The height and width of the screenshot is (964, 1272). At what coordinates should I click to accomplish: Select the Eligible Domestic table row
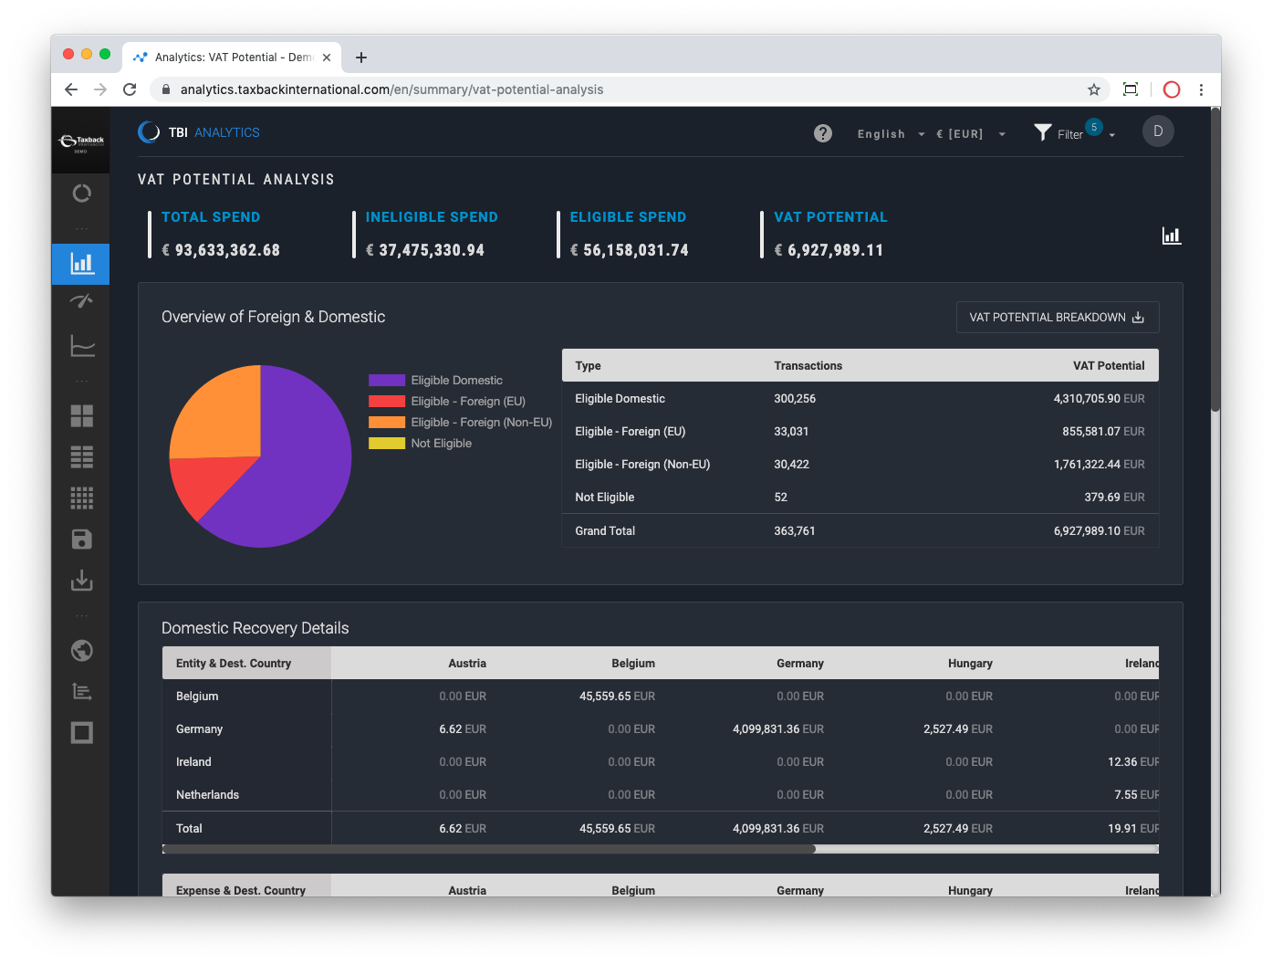pos(860,399)
